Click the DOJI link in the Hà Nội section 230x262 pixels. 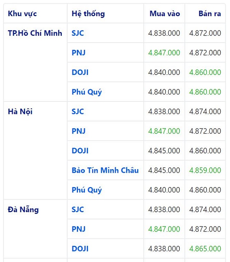80,151
